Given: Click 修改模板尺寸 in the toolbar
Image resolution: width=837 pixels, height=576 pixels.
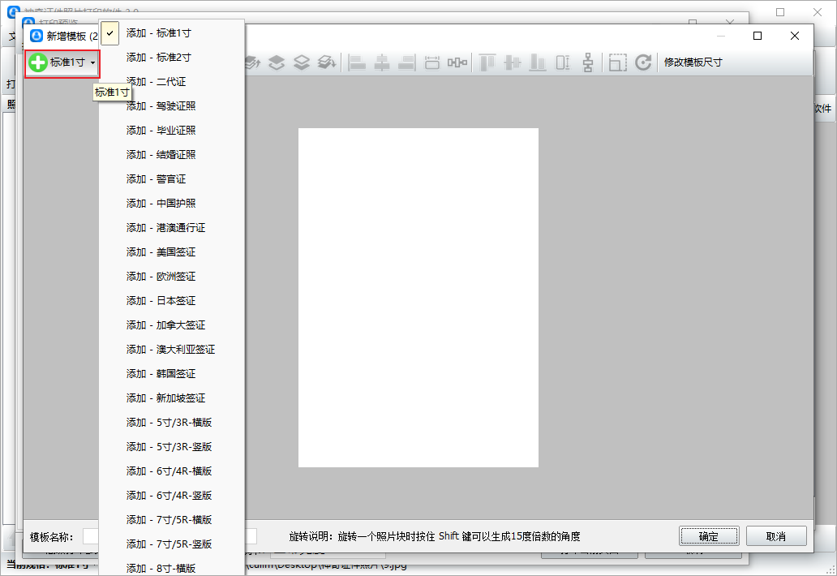Looking at the screenshot, I should [693, 62].
